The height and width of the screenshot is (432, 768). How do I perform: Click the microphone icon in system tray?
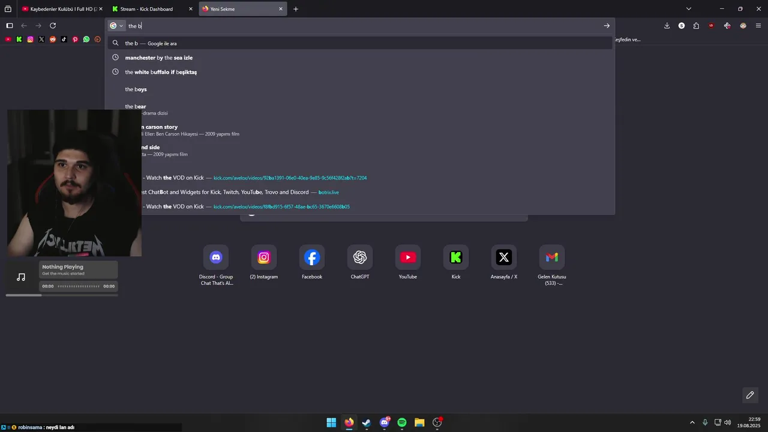coord(705,422)
